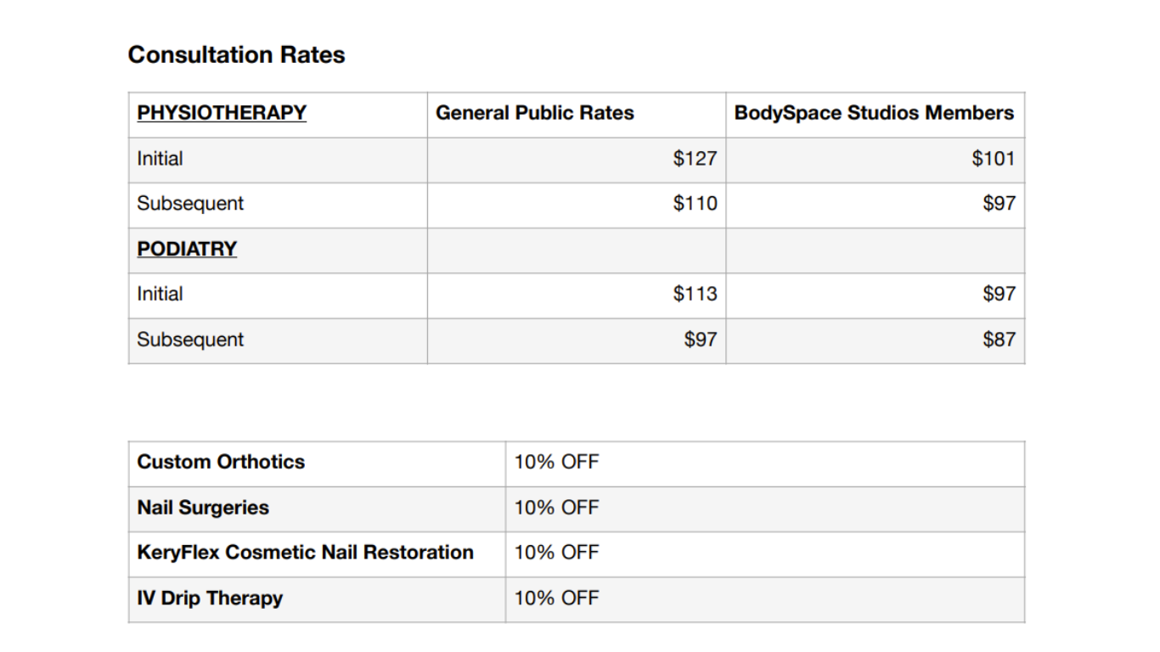Select the $113 podiatry initial rate

tap(695, 294)
